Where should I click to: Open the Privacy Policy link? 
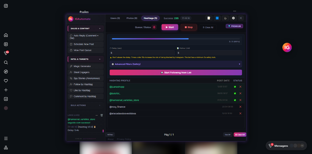(x=124, y=139)
